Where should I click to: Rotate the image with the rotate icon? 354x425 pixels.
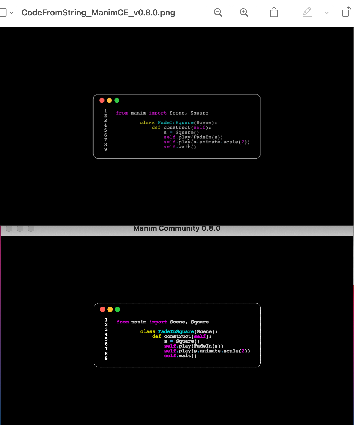346,12
